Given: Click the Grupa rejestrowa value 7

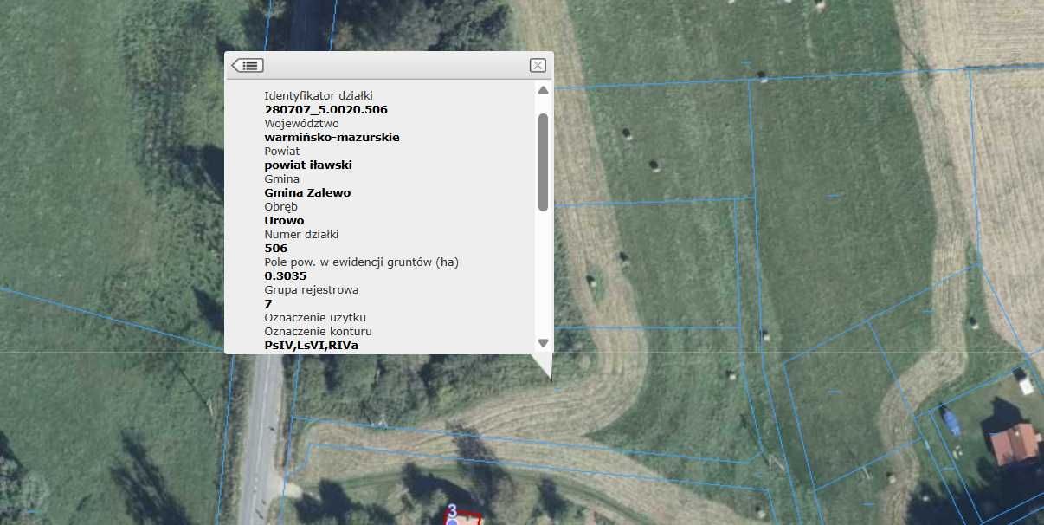Looking at the screenshot, I should tap(268, 304).
